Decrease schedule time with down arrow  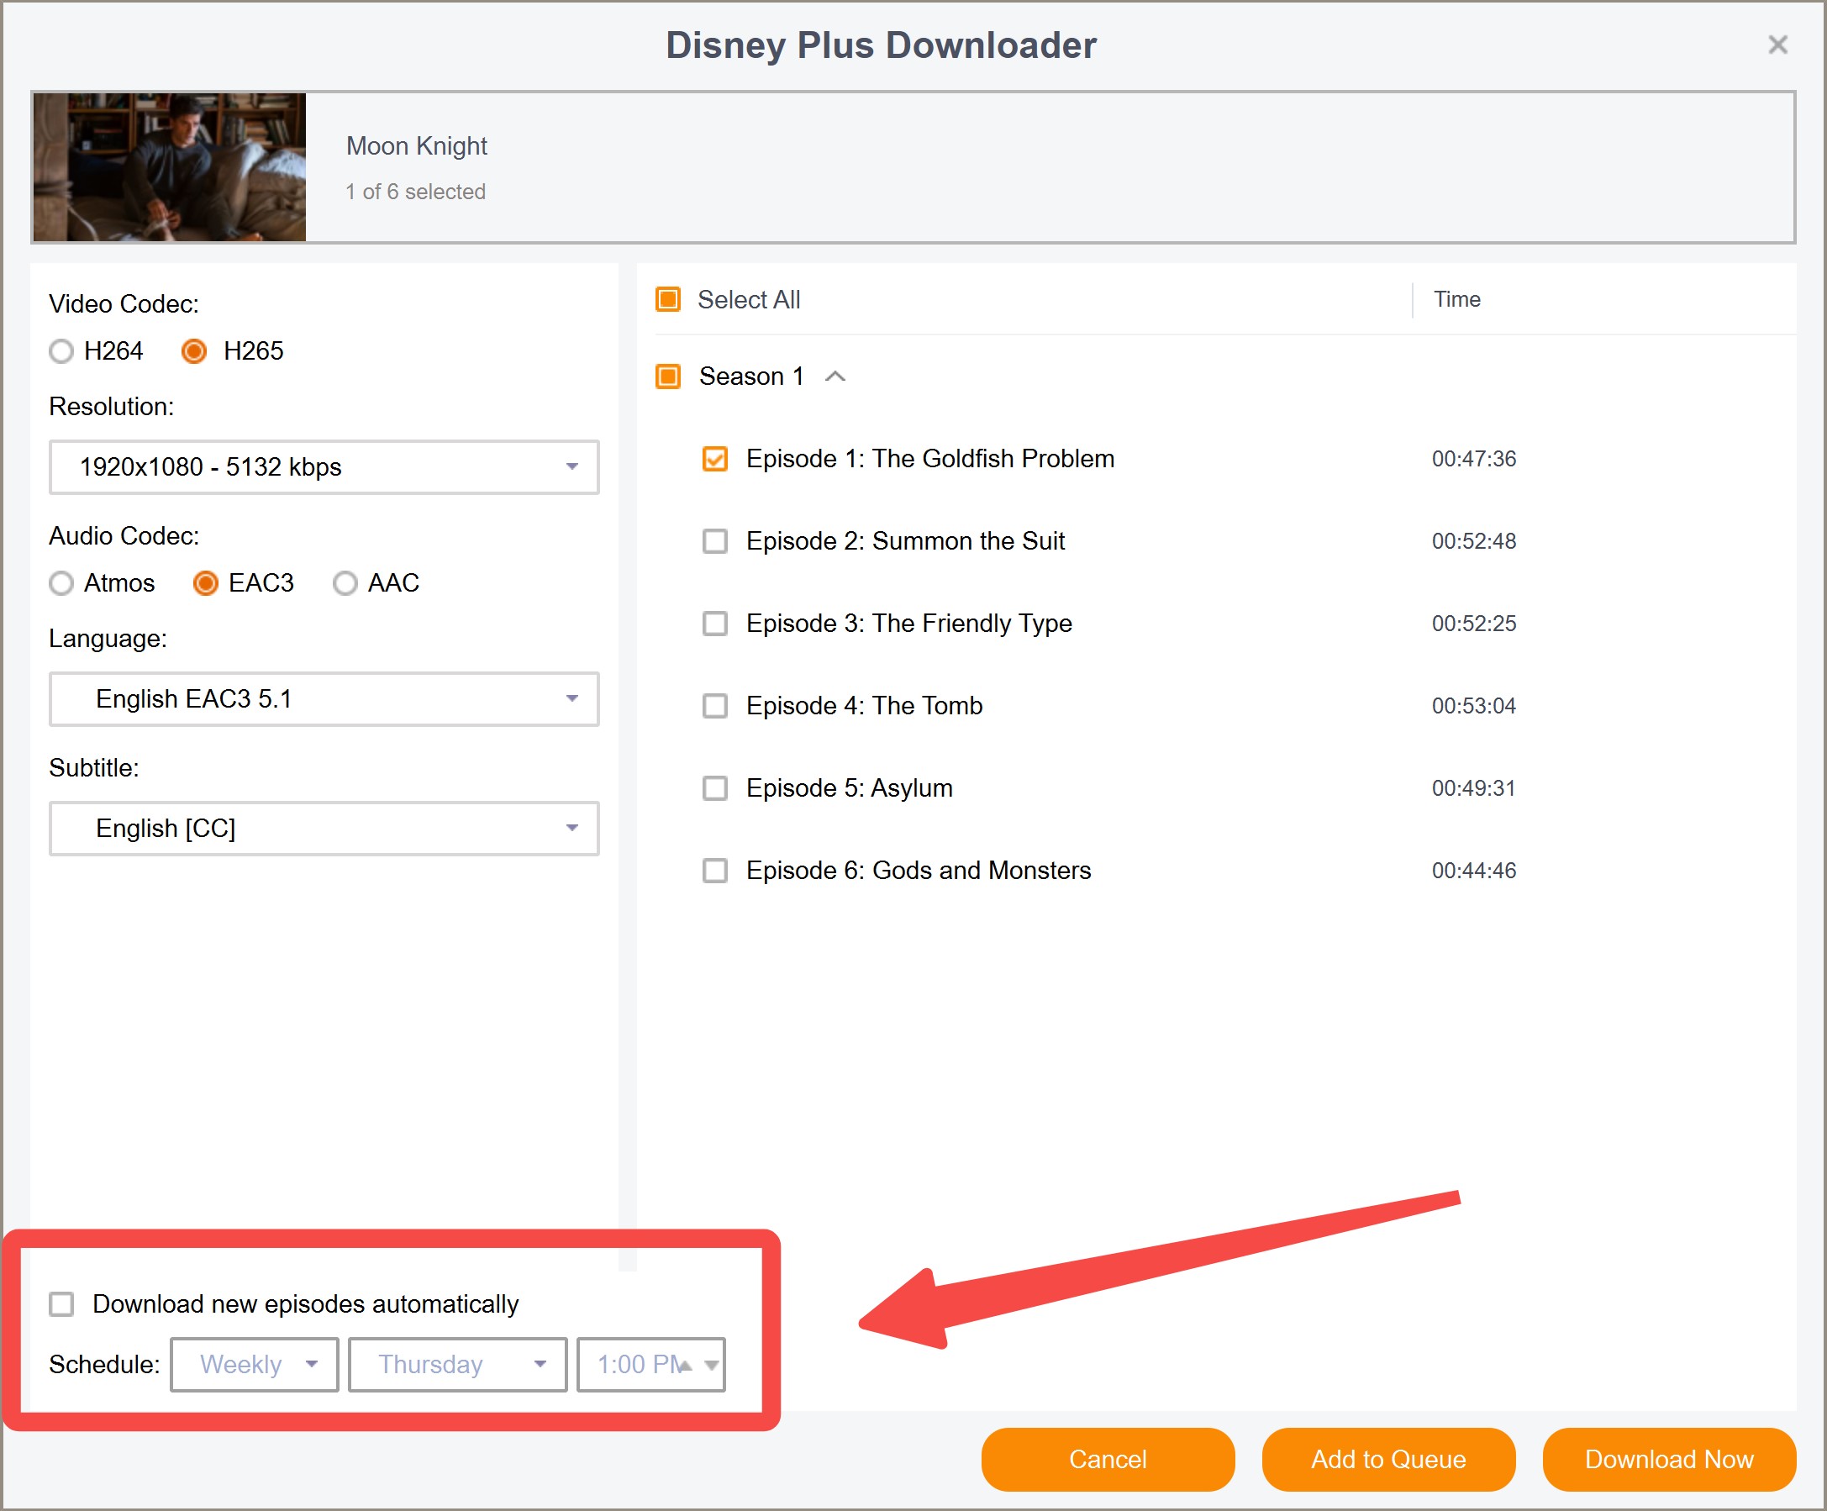[712, 1365]
